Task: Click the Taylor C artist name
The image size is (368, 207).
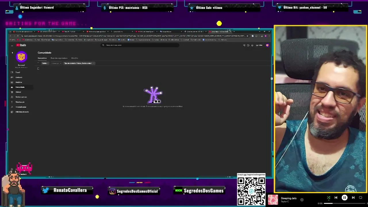Action: click(285, 202)
